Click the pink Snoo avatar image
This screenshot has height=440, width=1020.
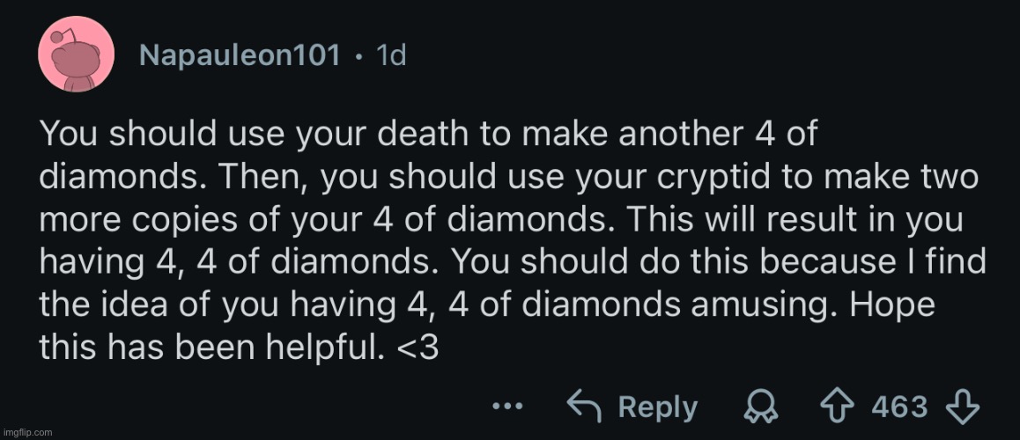click(76, 55)
